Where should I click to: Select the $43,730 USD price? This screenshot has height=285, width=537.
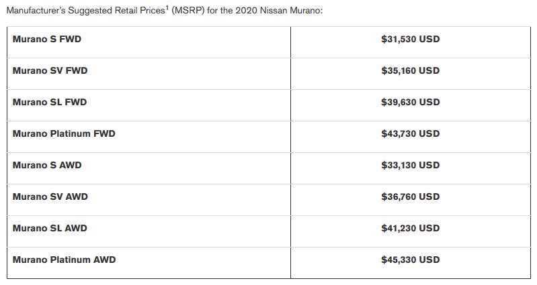click(410, 133)
